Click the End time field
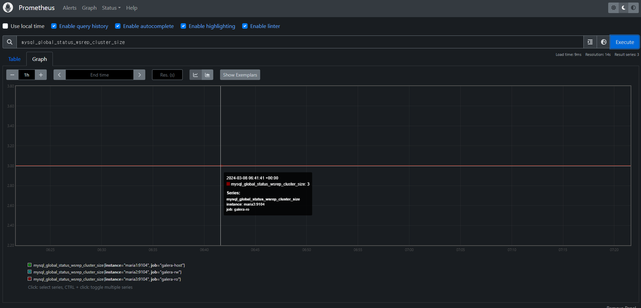The image size is (641, 308). [x=99, y=75]
